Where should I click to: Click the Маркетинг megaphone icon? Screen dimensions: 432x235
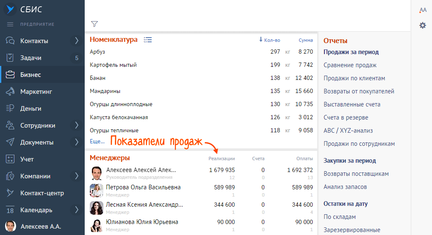(x=11, y=92)
